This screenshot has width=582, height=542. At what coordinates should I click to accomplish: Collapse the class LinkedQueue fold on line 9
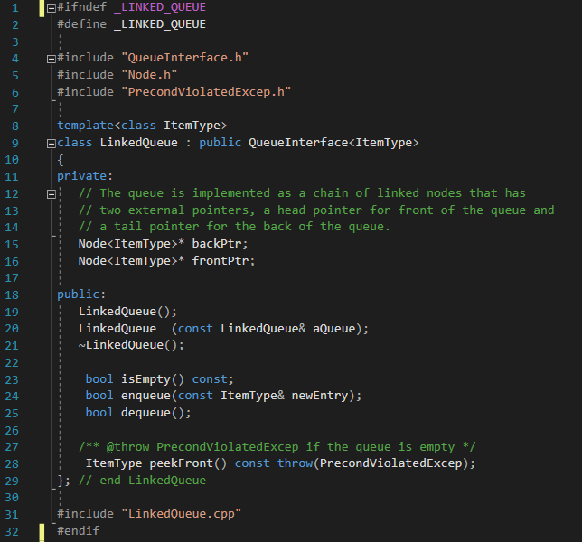tap(52, 144)
